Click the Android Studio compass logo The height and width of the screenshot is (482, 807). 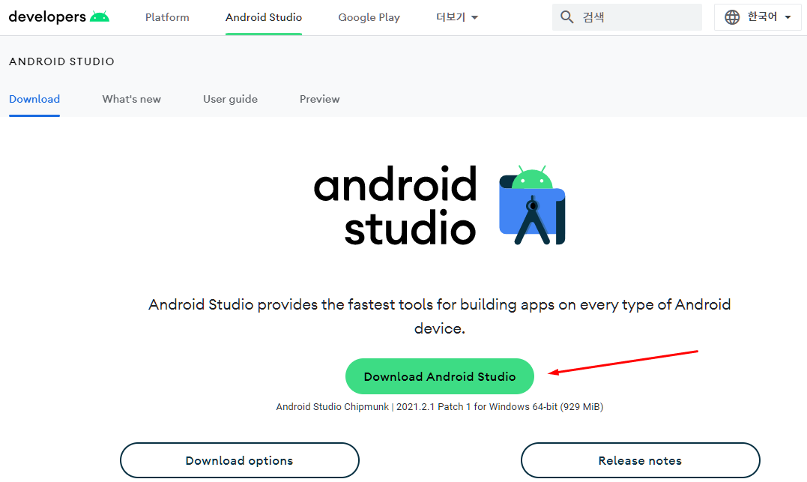pos(532,205)
